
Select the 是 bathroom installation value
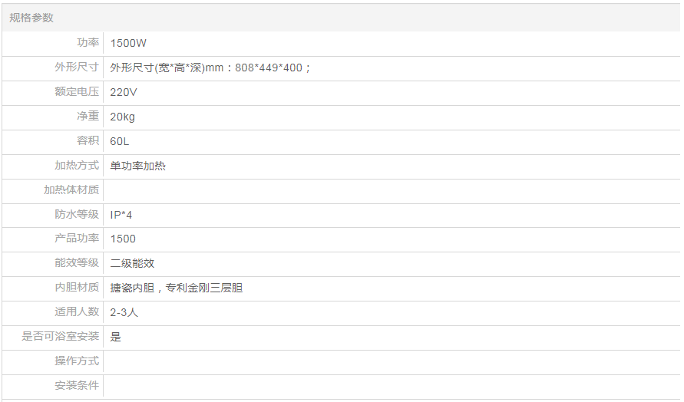[116, 337]
